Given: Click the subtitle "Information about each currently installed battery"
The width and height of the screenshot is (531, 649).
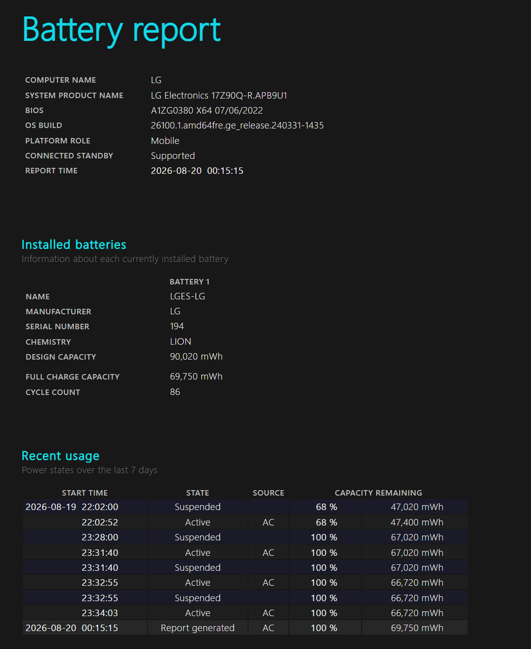Looking at the screenshot, I should coord(125,259).
